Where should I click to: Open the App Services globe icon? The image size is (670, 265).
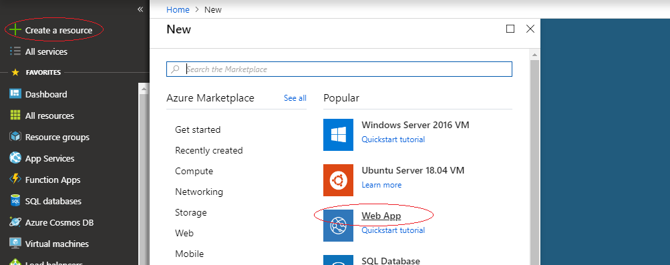pyautogui.click(x=15, y=158)
